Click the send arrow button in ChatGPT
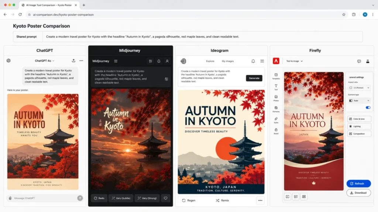 (80, 198)
